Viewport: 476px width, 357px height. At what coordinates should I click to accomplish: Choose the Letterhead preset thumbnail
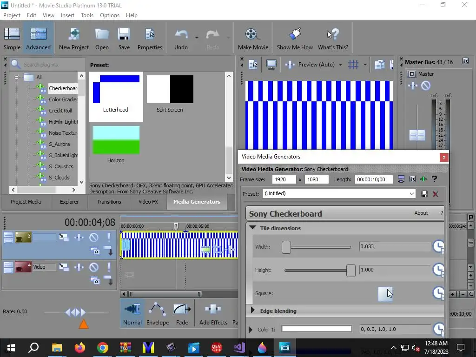[x=116, y=97]
